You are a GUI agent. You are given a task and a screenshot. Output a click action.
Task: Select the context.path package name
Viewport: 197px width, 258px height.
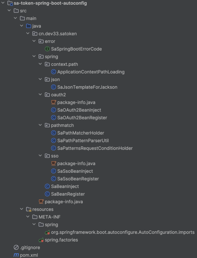coord(64,64)
